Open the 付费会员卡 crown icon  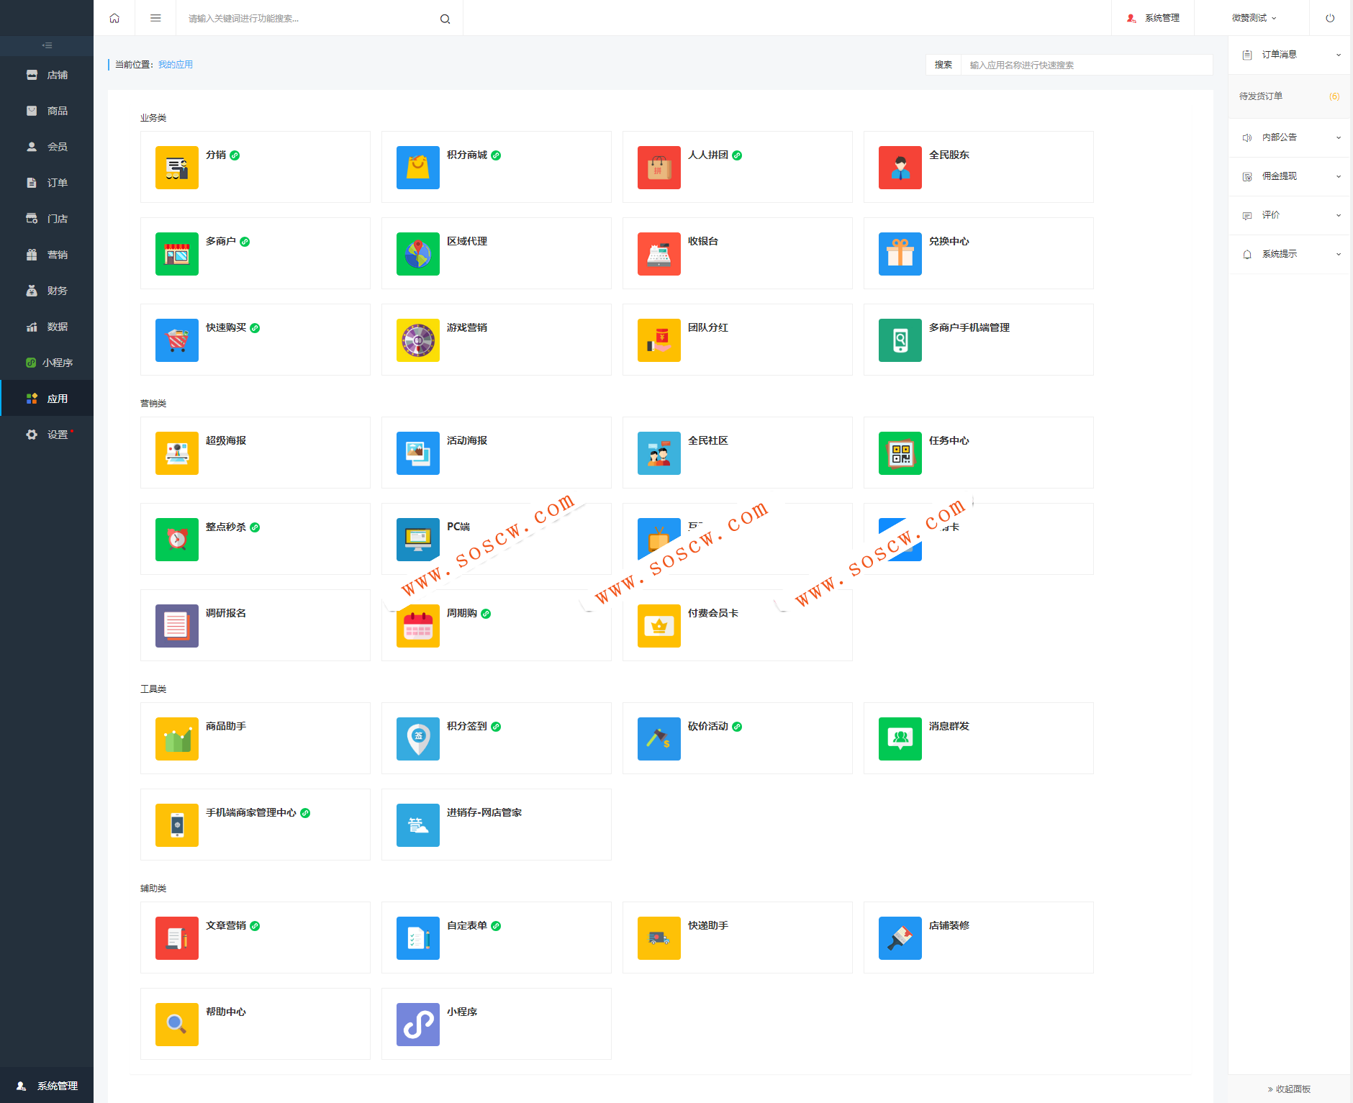click(659, 626)
